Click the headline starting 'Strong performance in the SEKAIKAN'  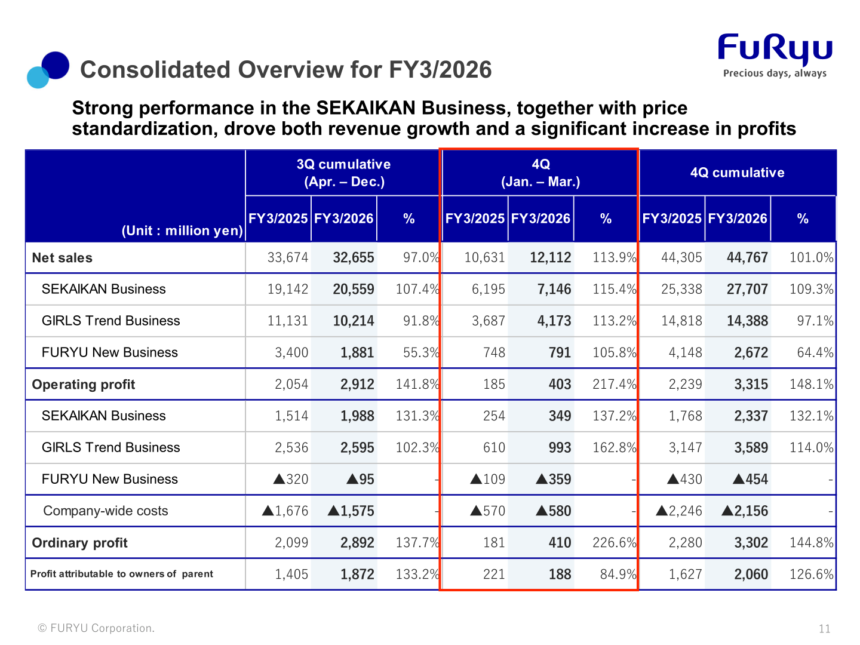(x=434, y=118)
